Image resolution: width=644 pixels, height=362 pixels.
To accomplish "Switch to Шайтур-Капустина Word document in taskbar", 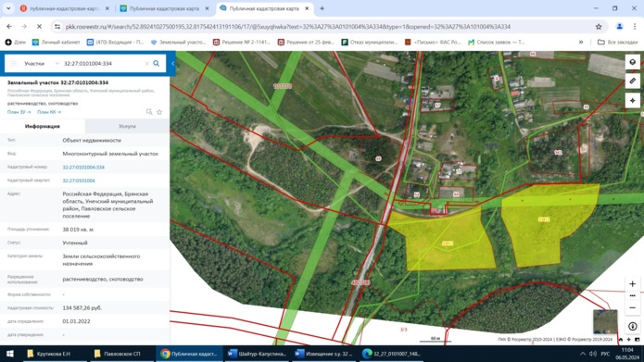I will pyautogui.click(x=257, y=354).
